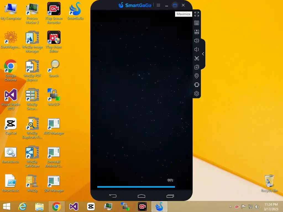The image size is (283, 212).
Task: Tap the Android back button
Action: coord(113,196)
